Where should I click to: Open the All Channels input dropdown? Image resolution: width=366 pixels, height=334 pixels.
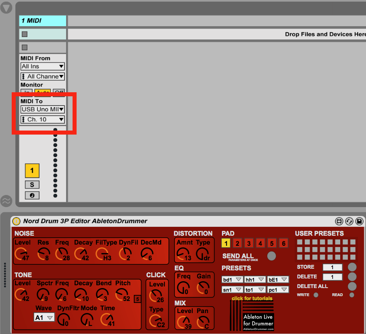[x=42, y=77]
